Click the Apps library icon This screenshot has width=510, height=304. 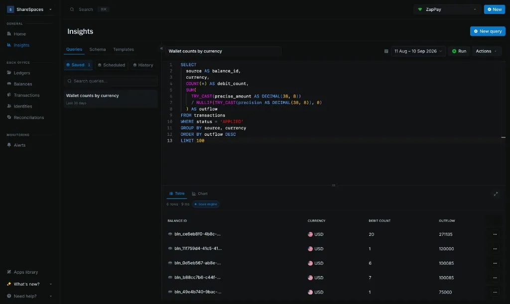(x=9, y=272)
